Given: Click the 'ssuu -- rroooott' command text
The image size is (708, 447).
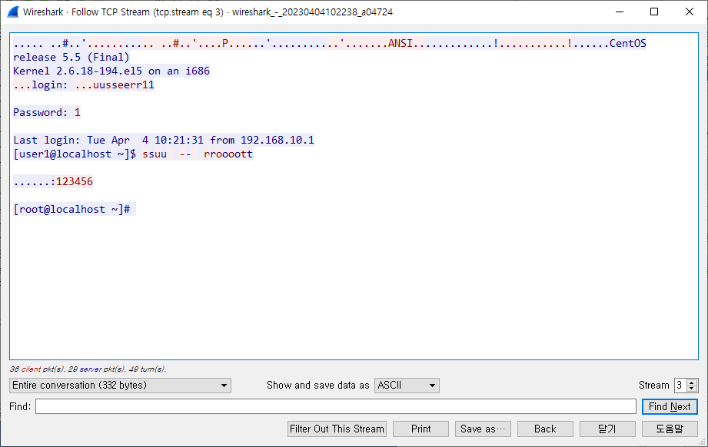Looking at the screenshot, I should [x=198, y=154].
